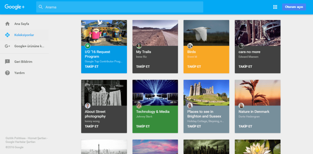
Task: Open abandoned cars thumbnail of cars no more
Action: point(257,33)
